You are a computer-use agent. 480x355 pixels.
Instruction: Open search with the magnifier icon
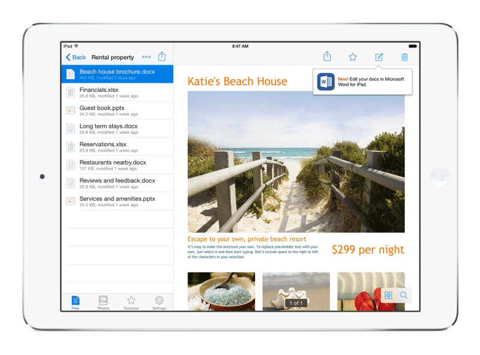pos(404,295)
